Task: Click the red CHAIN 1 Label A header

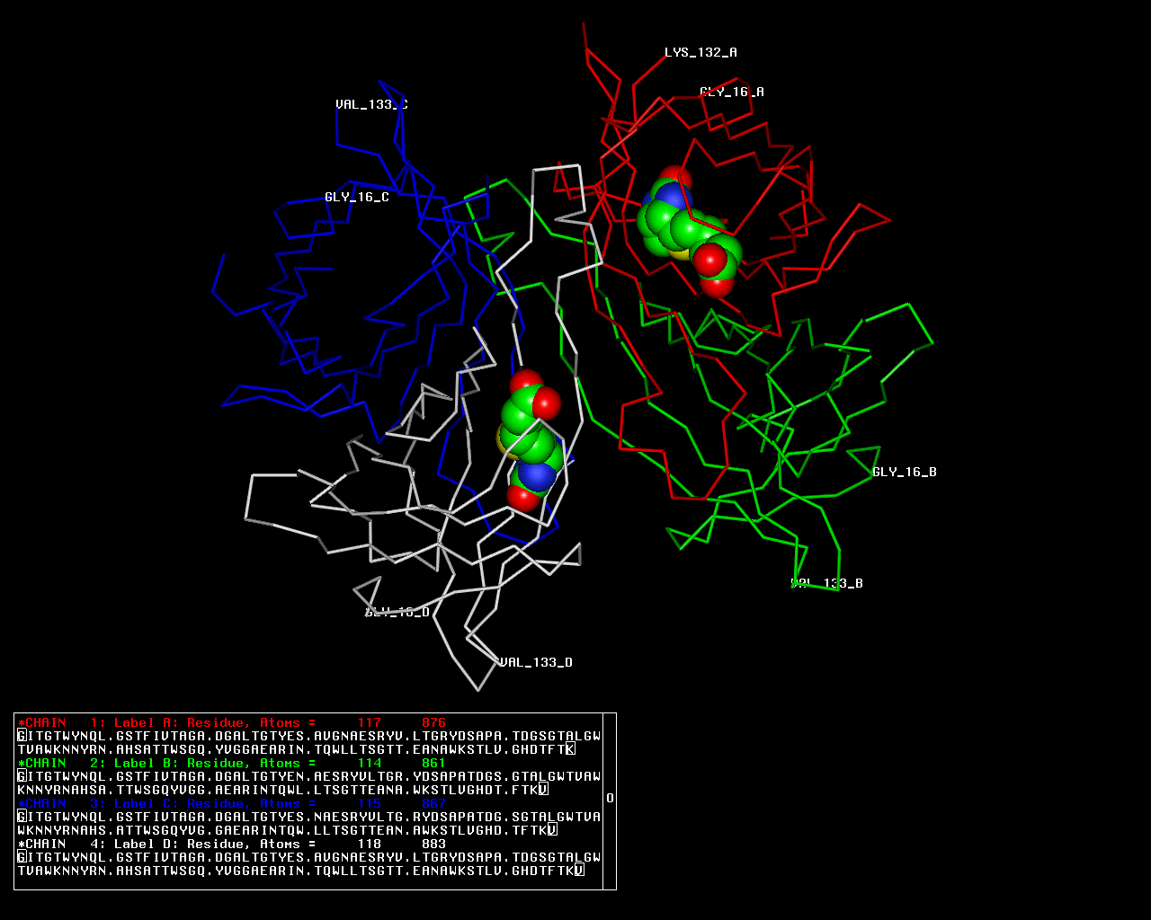Action: click(x=232, y=722)
